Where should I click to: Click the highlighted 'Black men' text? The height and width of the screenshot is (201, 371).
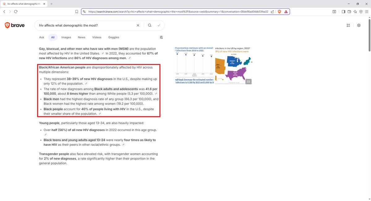coord(51,99)
